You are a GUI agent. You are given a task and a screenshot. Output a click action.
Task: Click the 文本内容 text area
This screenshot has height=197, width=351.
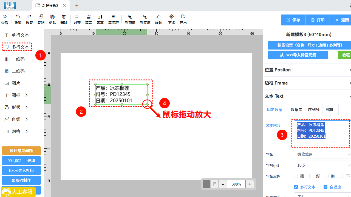[322, 134]
